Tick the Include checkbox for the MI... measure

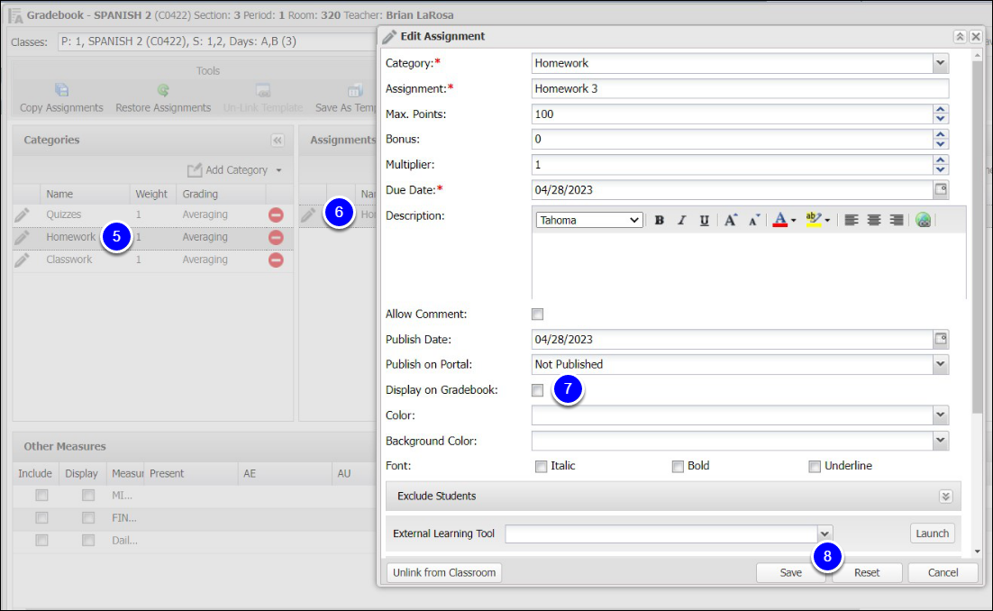point(41,495)
